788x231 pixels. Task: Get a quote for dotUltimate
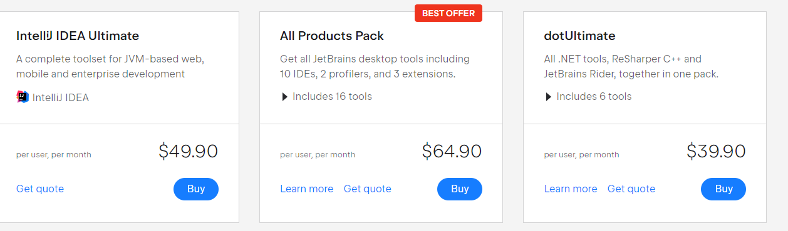(x=631, y=189)
